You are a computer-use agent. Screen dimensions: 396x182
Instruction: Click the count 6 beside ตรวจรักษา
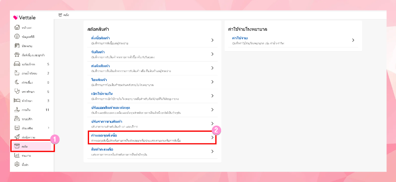coord(48,92)
